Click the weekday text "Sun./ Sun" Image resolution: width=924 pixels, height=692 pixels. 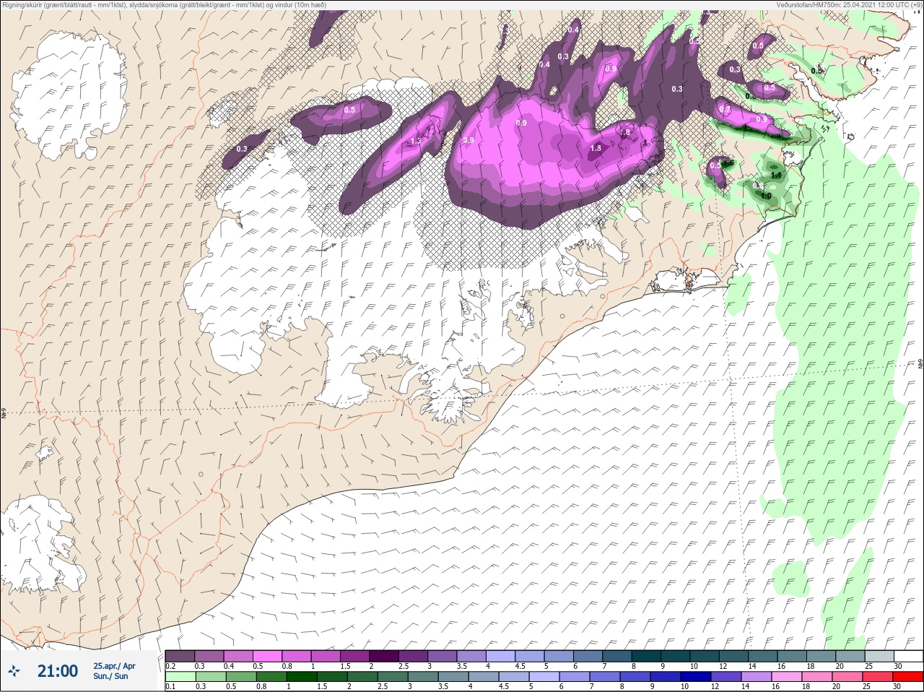(x=110, y=676)
